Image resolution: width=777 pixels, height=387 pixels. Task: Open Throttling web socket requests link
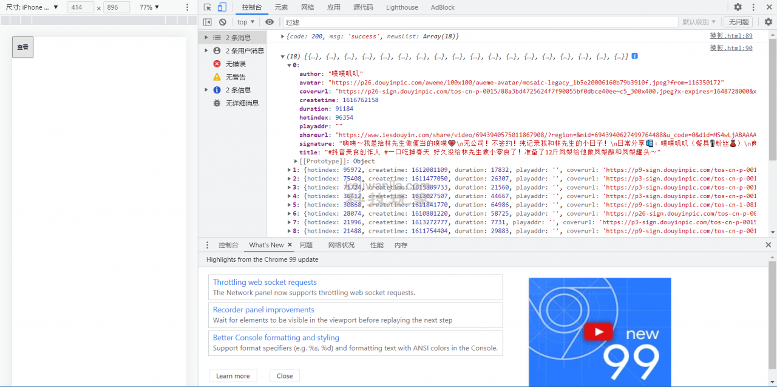(x=265, y=283)
